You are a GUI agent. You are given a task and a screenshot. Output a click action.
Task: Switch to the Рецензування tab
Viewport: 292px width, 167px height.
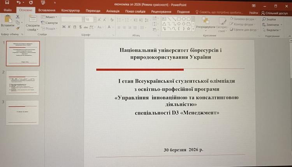(161, 12)
